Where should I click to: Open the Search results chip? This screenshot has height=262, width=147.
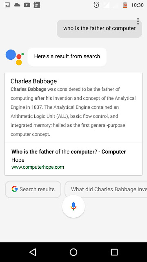click(x=33, y=189)
